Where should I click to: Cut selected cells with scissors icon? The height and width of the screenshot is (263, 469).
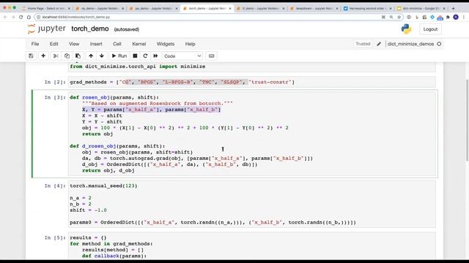point(56,56)
